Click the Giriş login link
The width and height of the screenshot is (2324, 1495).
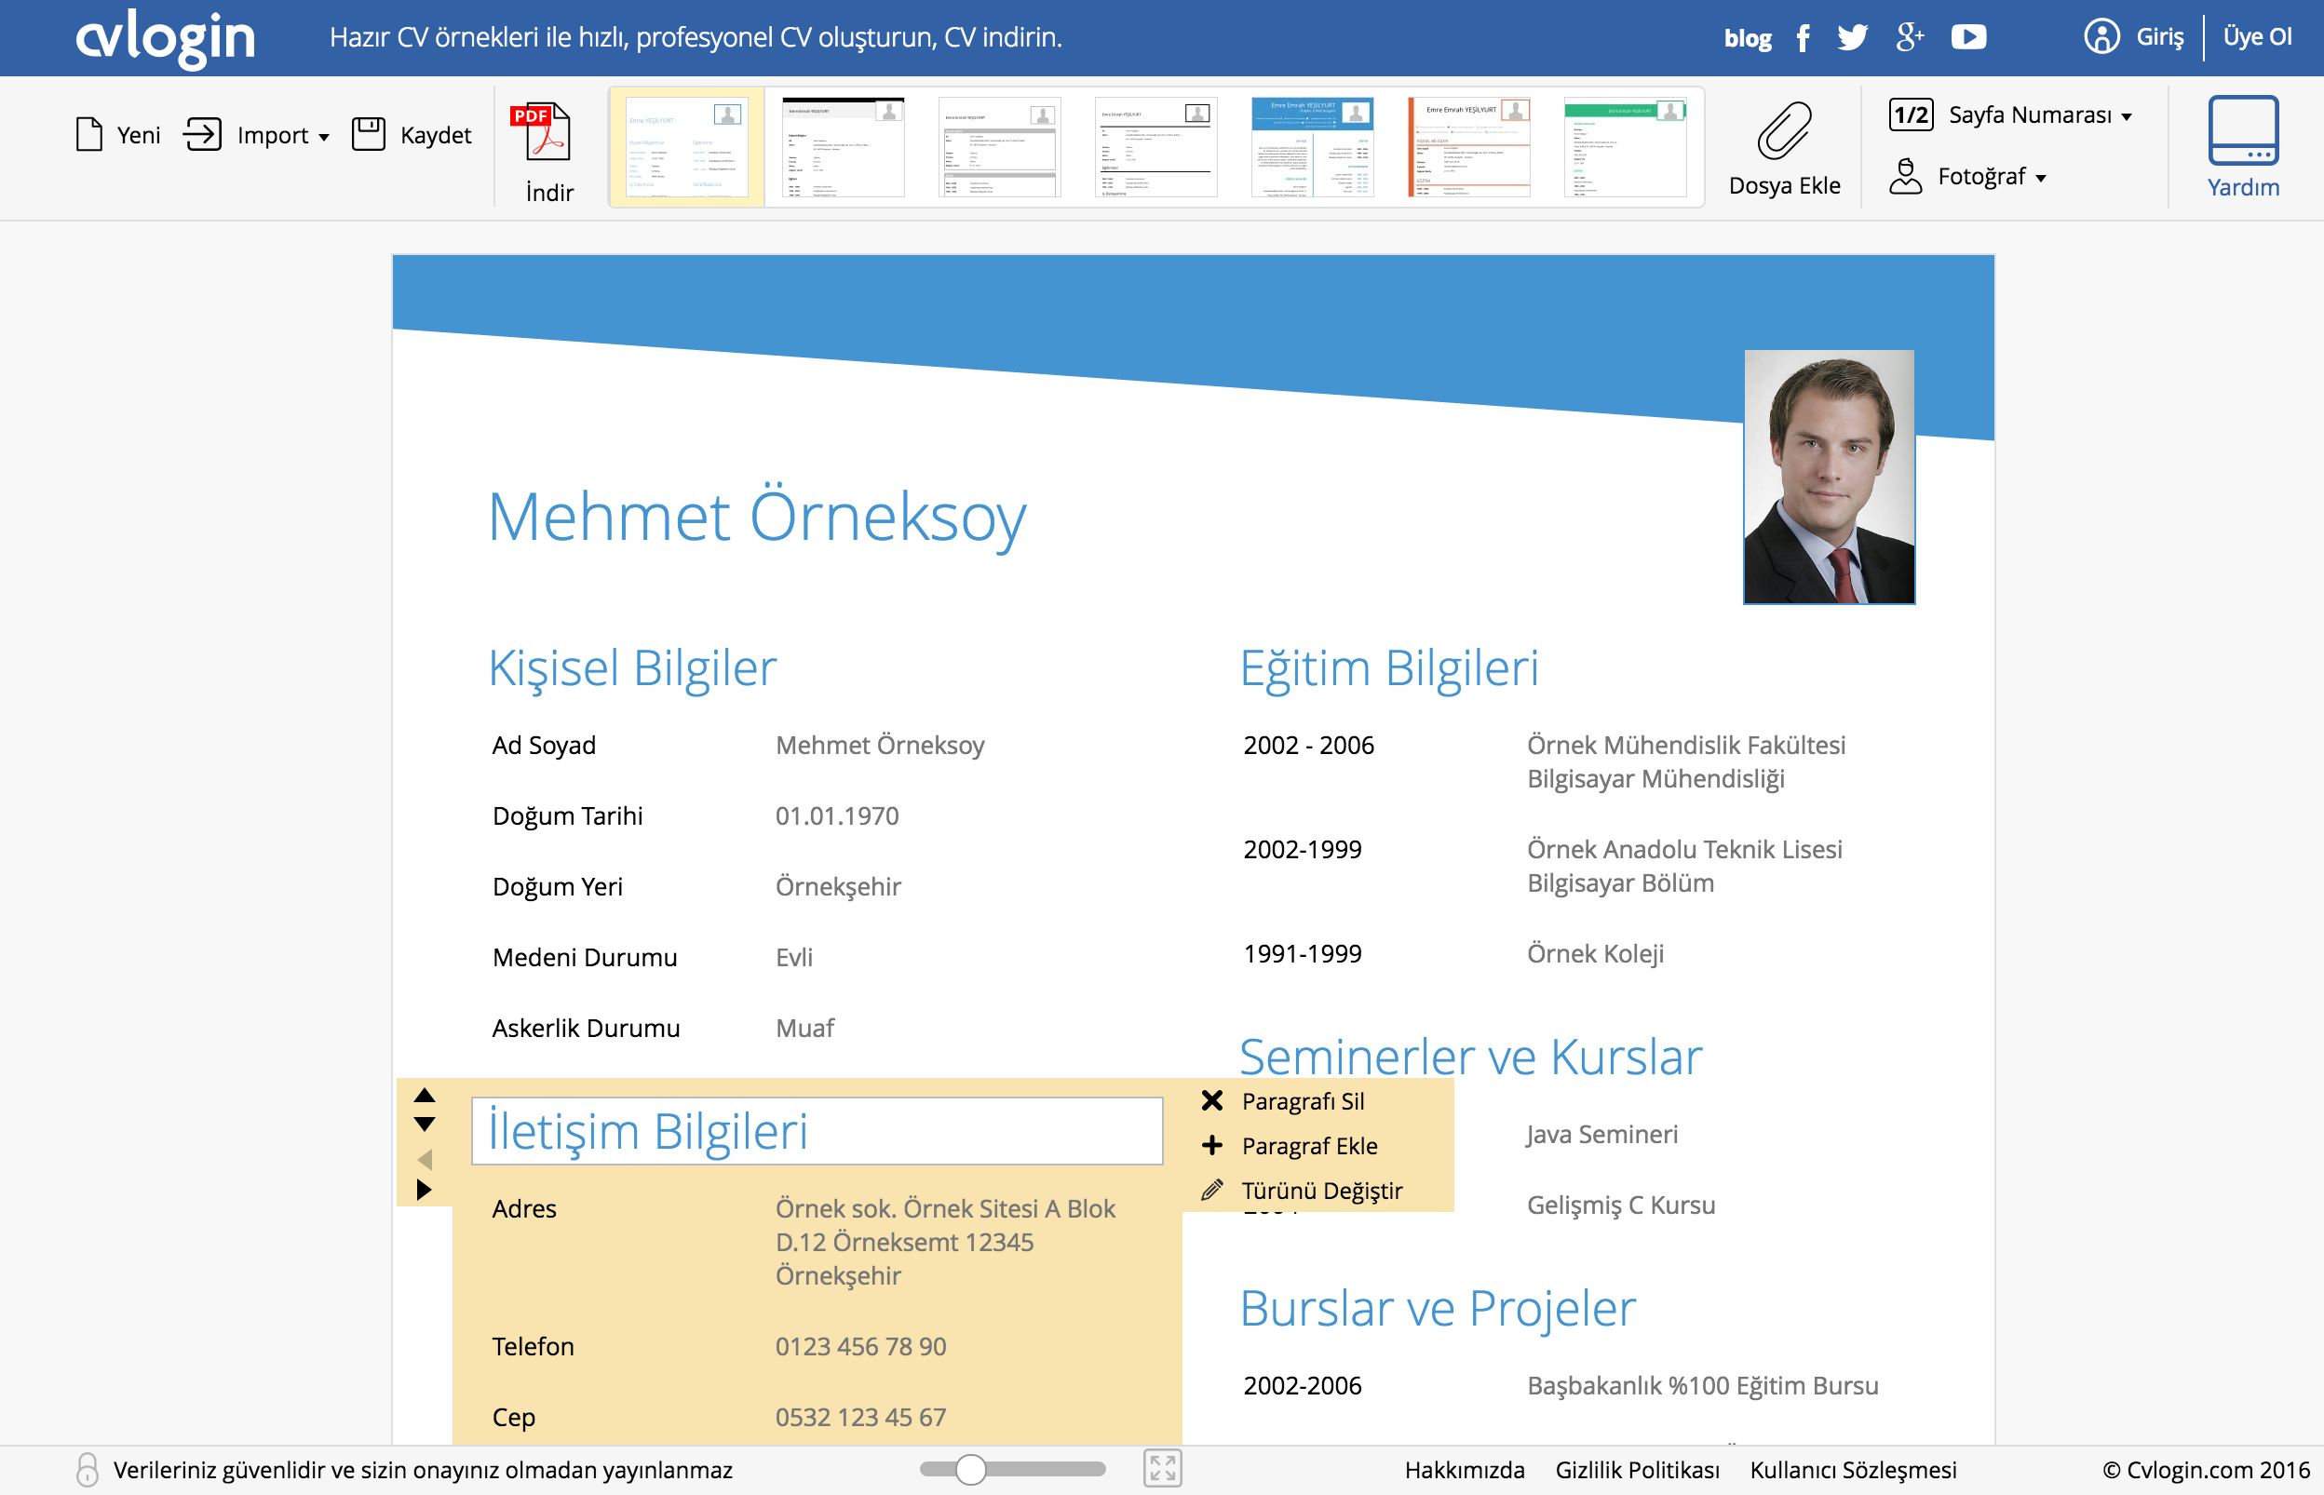[x=2160, y=37]
